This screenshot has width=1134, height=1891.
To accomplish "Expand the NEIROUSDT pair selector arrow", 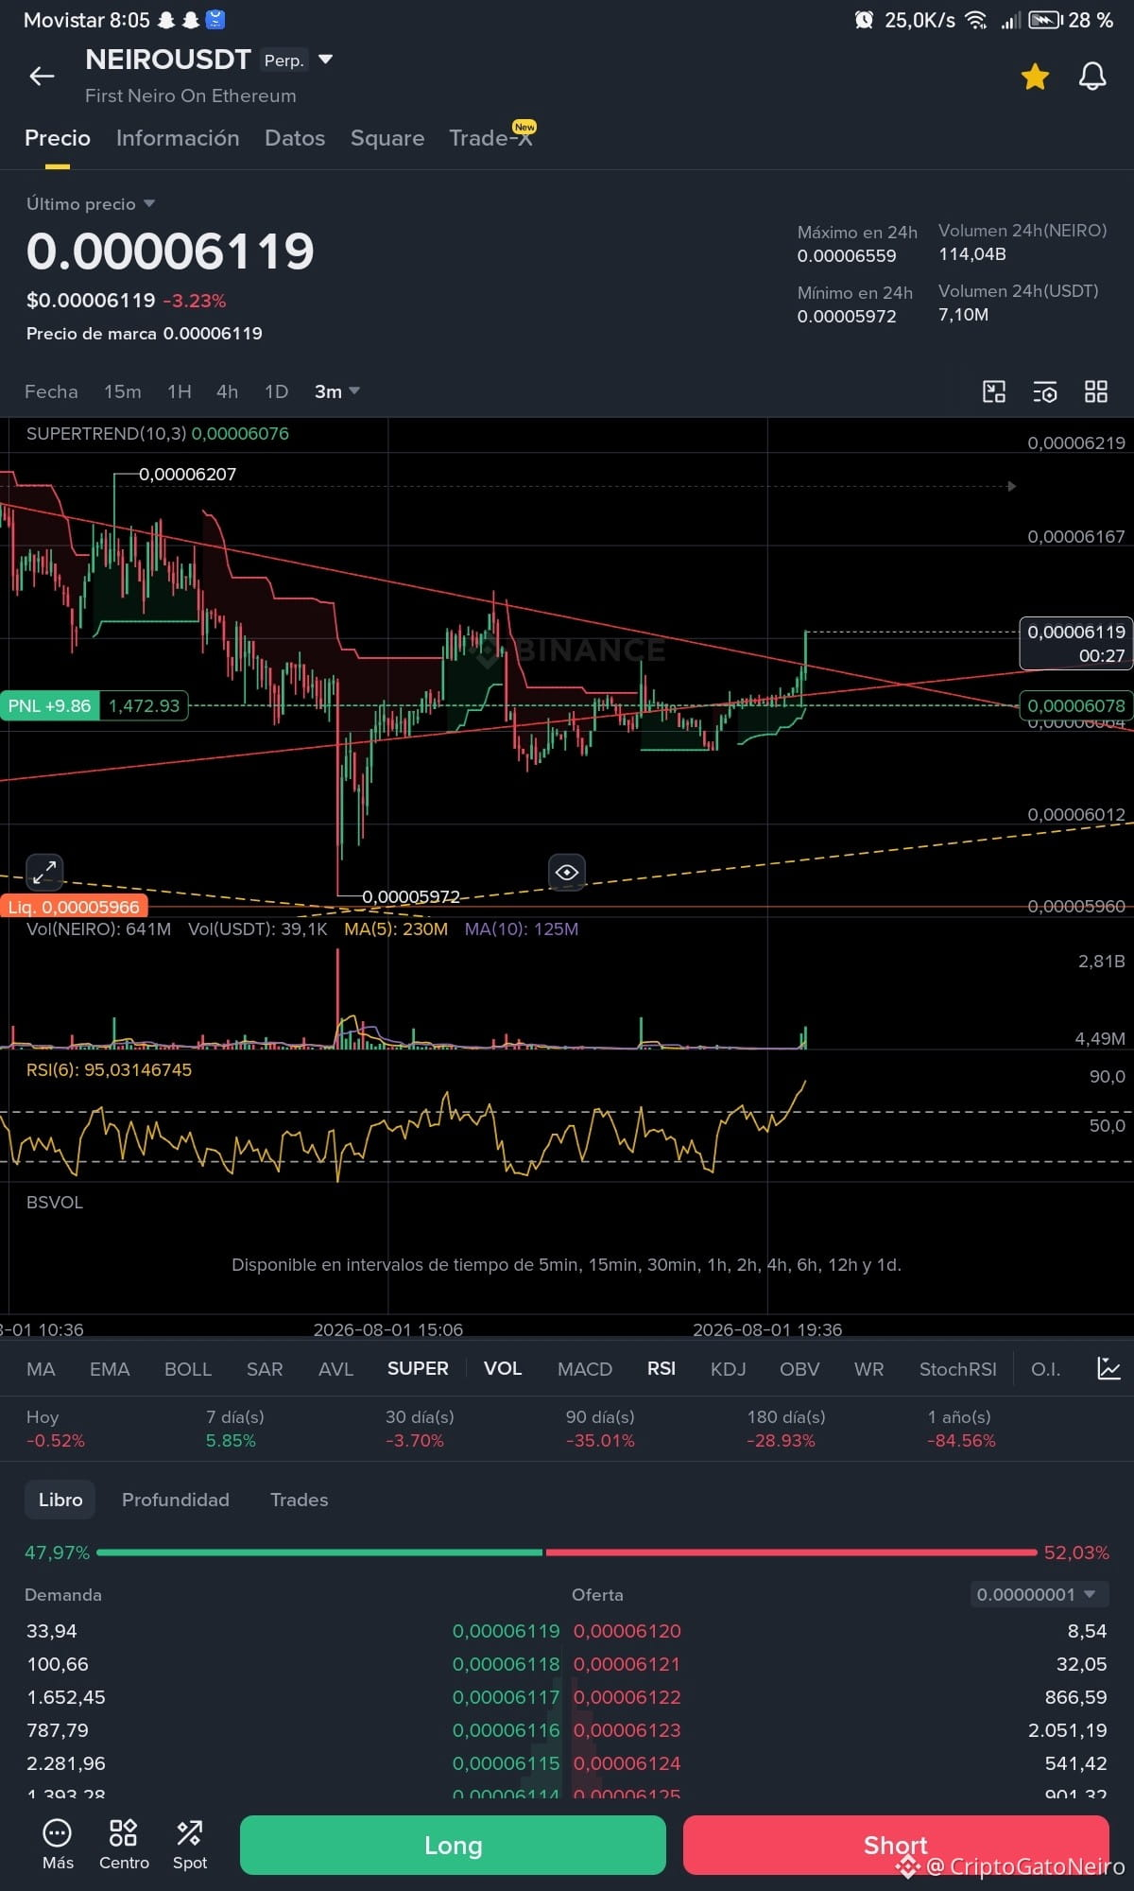I will pyautogui.click(x=325, y=60).
